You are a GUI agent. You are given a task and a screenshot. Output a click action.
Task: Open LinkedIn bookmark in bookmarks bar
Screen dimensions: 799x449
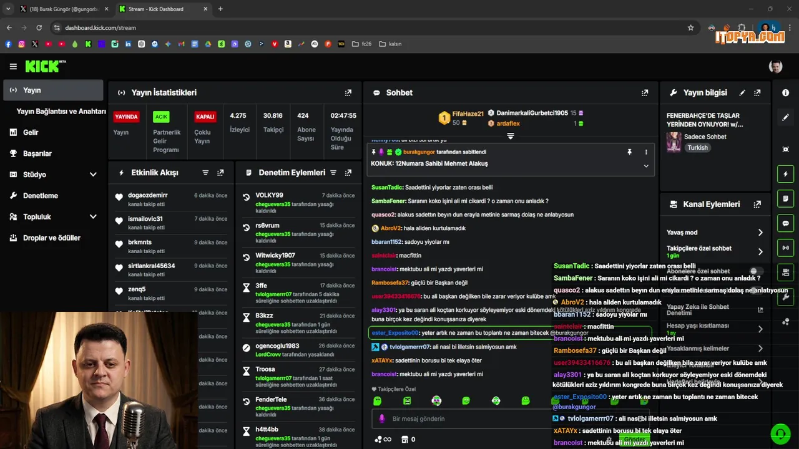point(128,44)
